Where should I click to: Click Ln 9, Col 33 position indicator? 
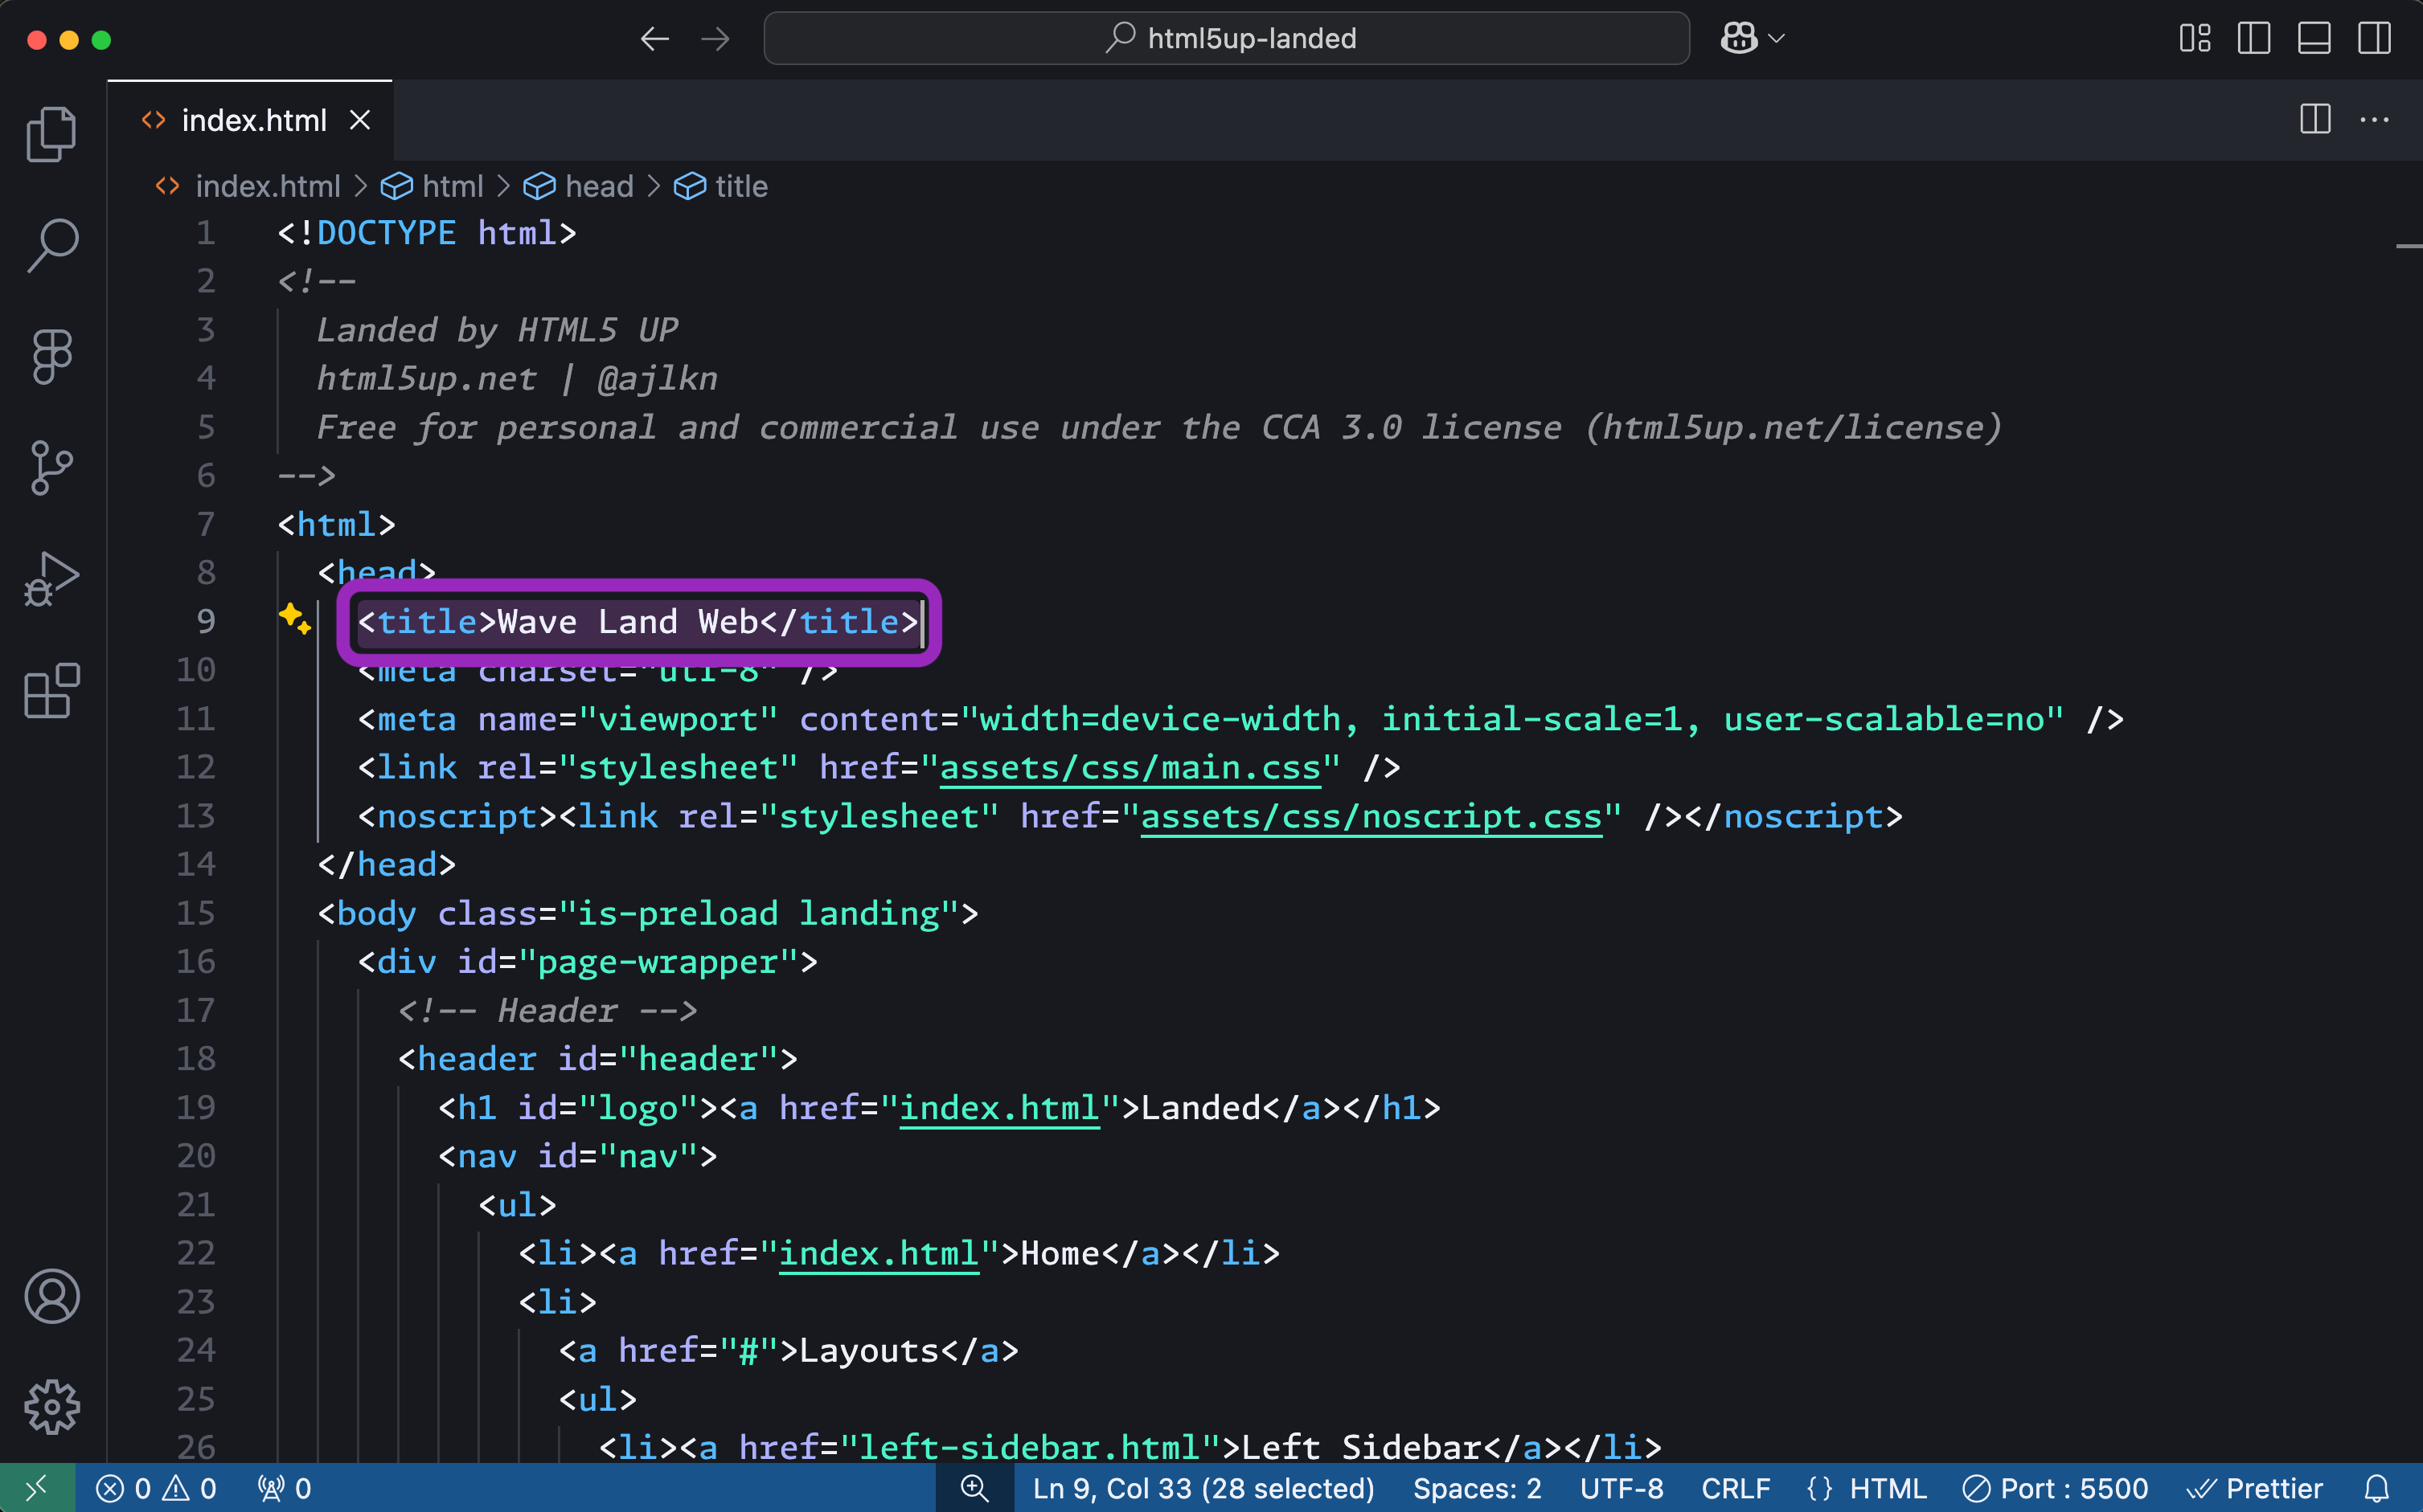[x=1203, y=1488]
